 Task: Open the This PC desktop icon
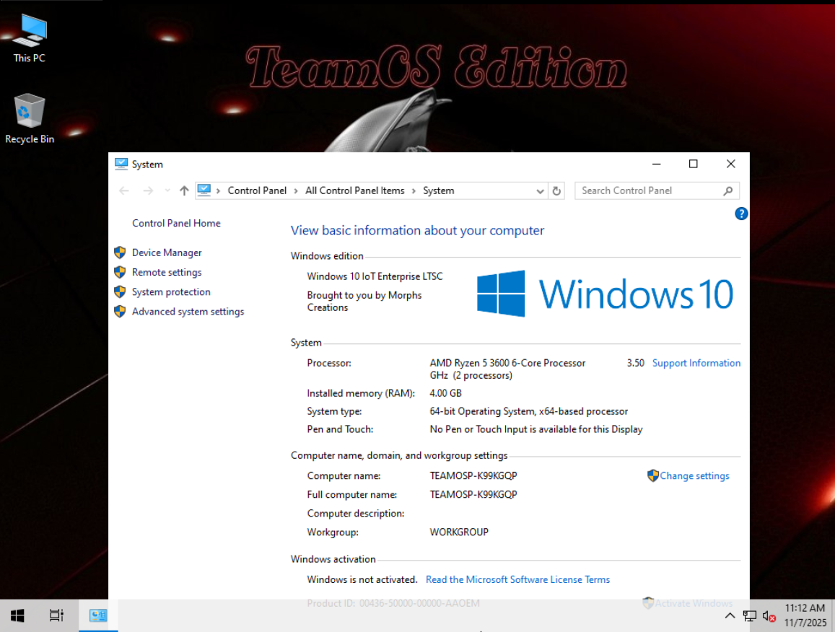coord(30,32)
